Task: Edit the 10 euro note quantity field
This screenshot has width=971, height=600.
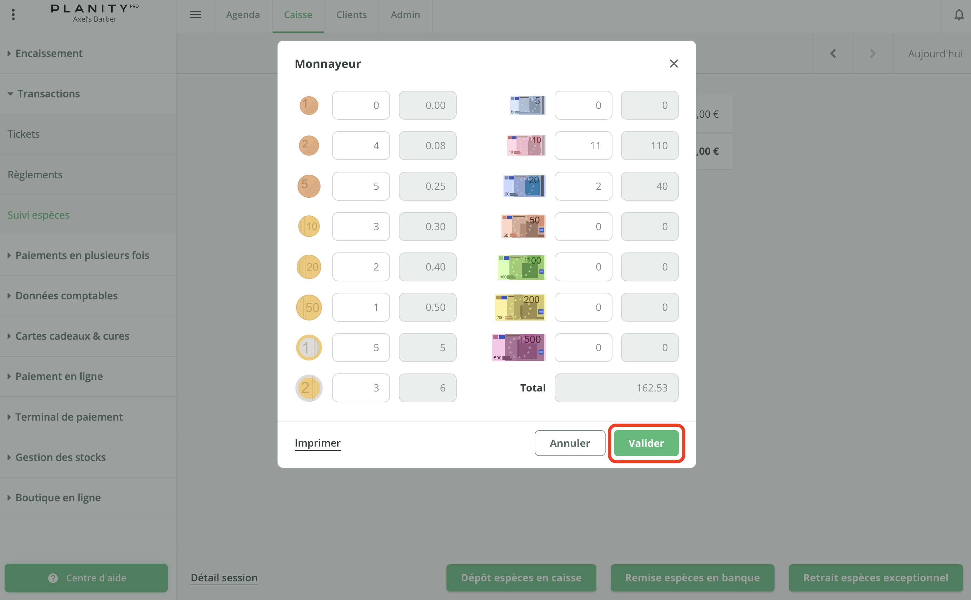Action: pos(583,146)
